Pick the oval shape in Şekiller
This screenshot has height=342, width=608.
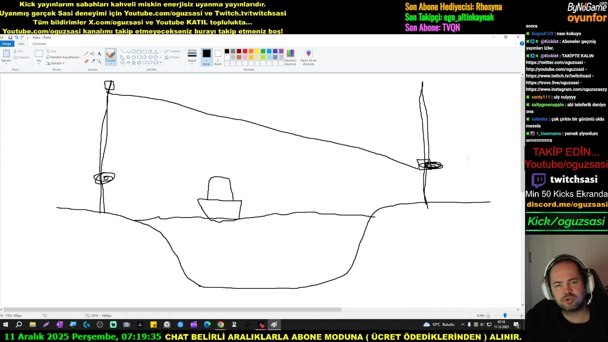pos(133,51)
